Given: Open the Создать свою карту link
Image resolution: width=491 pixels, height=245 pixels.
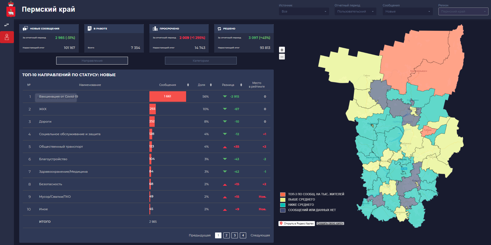Looking at the screenshot, I should tap(330, 223).
